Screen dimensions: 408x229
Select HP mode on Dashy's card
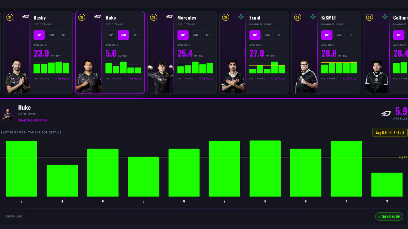39,35
